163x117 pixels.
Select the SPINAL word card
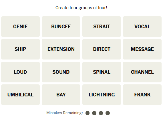pos(102,72)
